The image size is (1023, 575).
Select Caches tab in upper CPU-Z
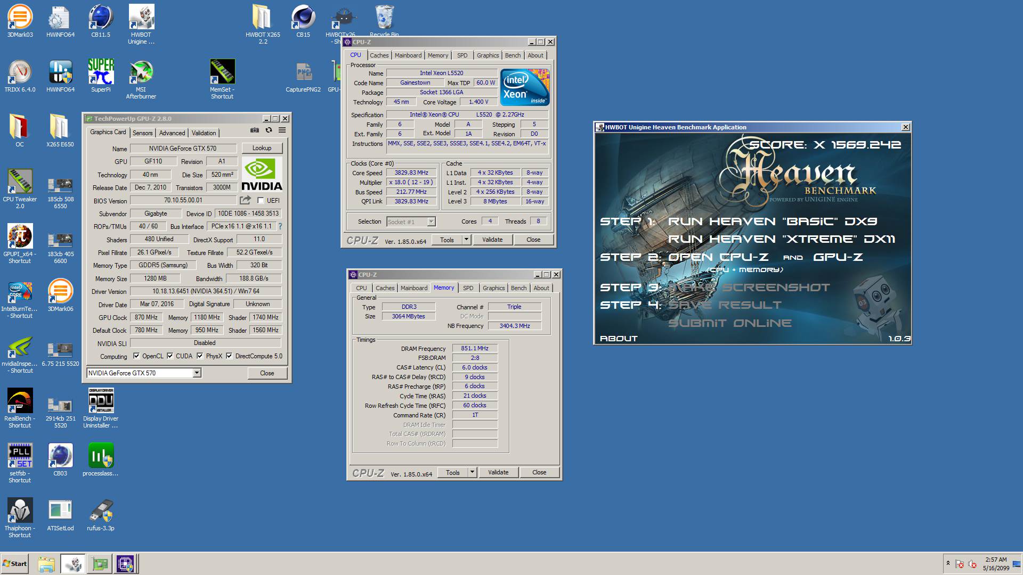pyautogui.click(x=379, y=55)
